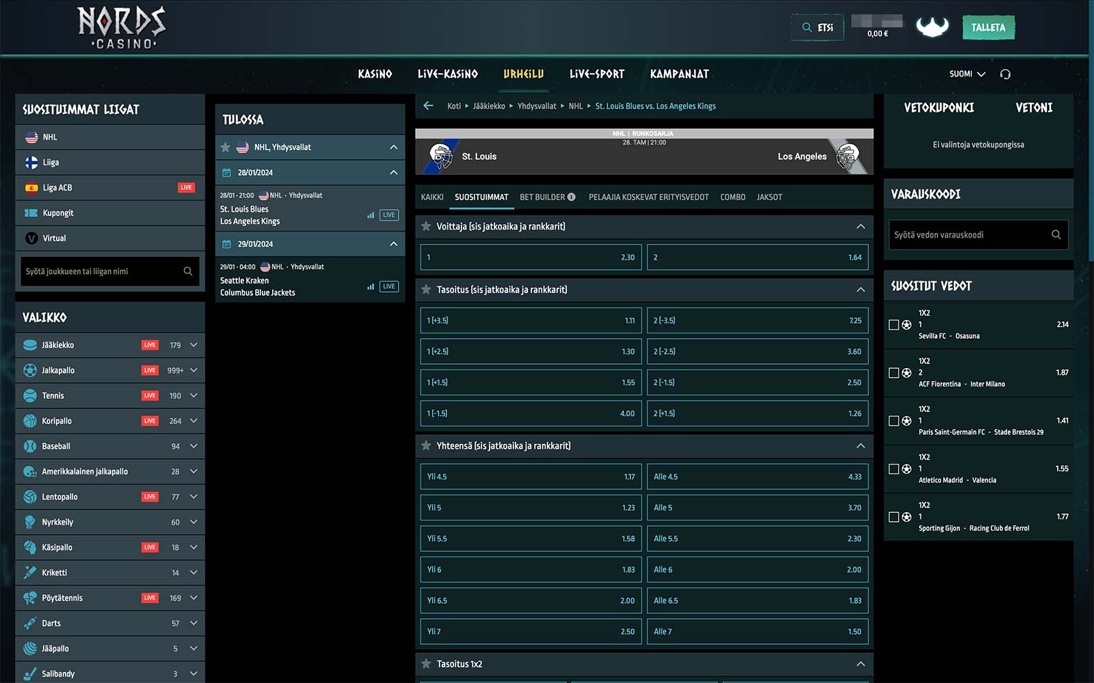Open the Virtual sports icon
Screen dimensions: 1094x683
coord(31,238)
